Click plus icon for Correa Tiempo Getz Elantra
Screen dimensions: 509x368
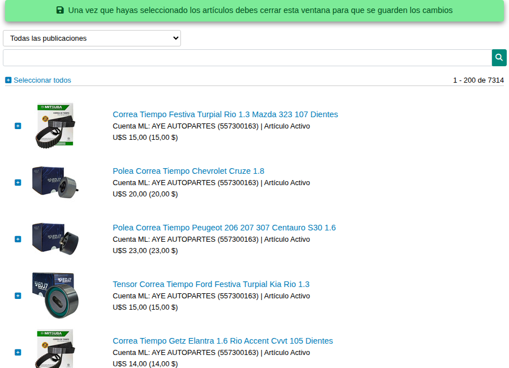[18, 352]
